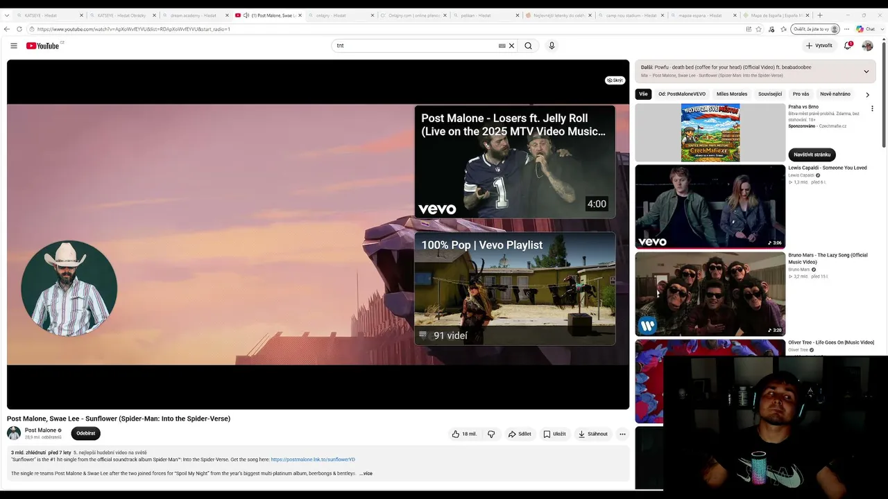
Task: Select the 'Miles Morales' chip
Action: [x=732, y=94]
